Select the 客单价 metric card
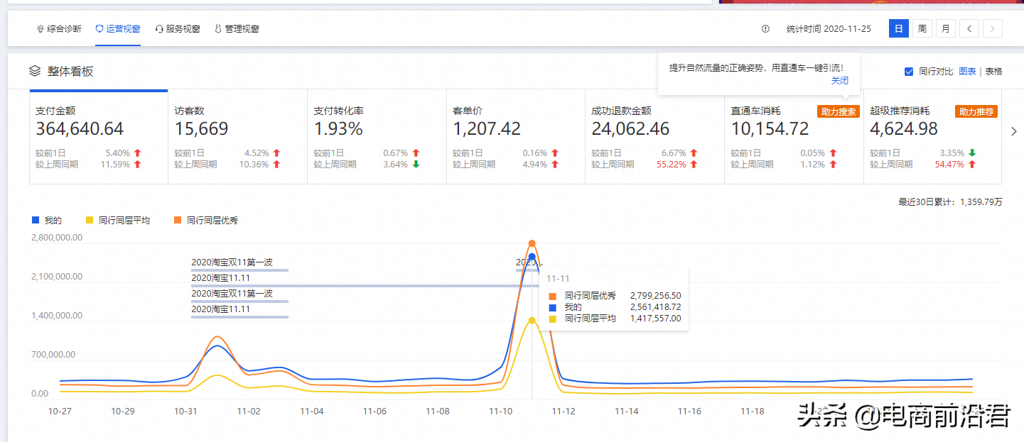 coord(516,137)
